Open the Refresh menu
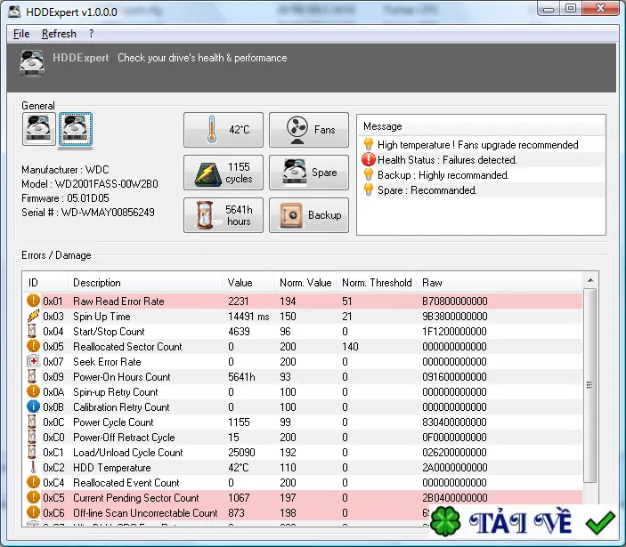Viewport: 626px width, 547px height. point(59,34)
